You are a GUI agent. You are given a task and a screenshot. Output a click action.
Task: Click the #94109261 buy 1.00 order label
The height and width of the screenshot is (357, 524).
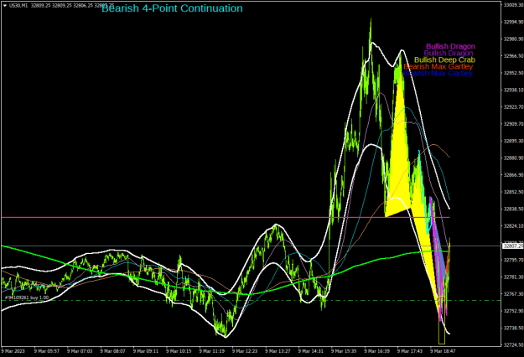(27, 297)
